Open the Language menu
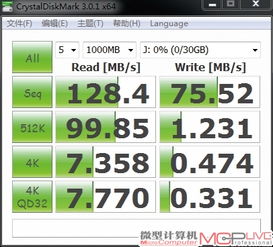 tap(169, 23)
